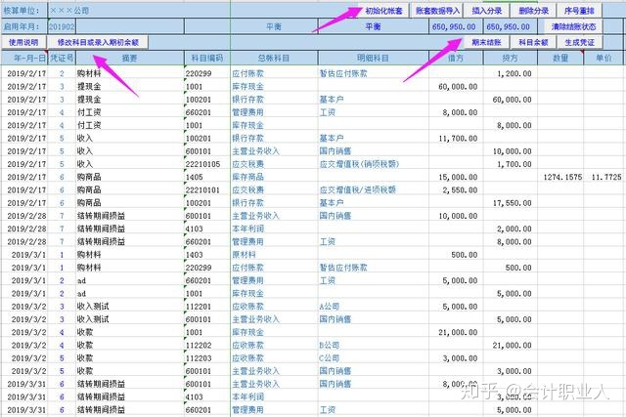Click the 序号重排 button
626x417 pixels.
tap(579, 11)
